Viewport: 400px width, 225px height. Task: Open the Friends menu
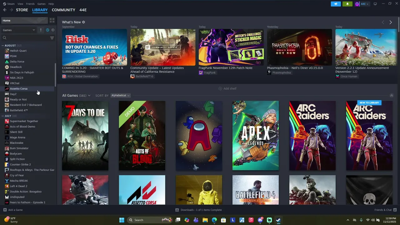pyautogui.click(x=30, y=4)
